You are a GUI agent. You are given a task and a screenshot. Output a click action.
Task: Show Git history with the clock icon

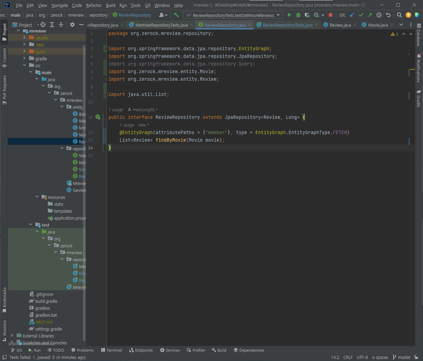pos(379,15)
